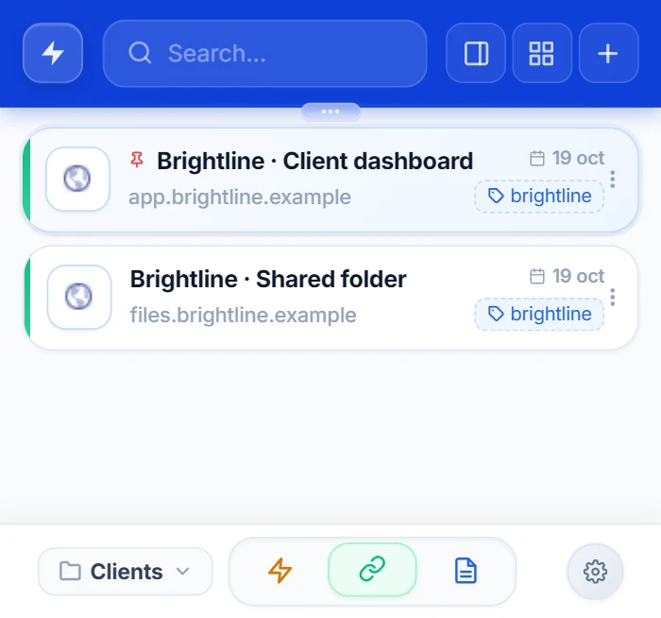Open files.brightline.example URL
The image size is (661, 618).
point(243,315)
